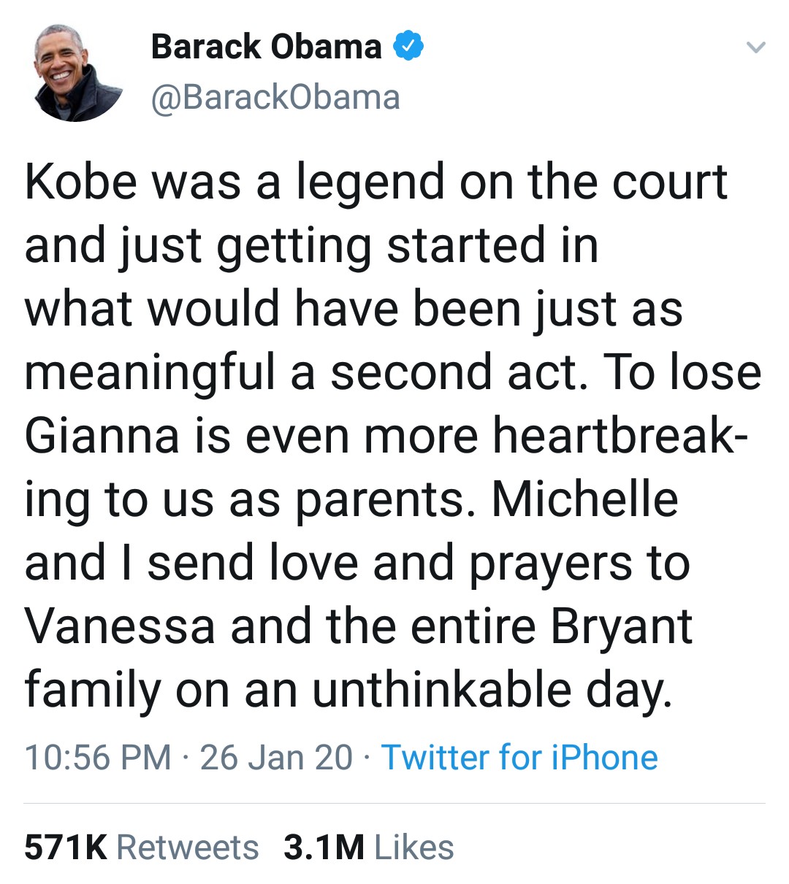Click the @BarackObama handle
The height and width of the screenshot is (884, 789).
pos(275,97)
